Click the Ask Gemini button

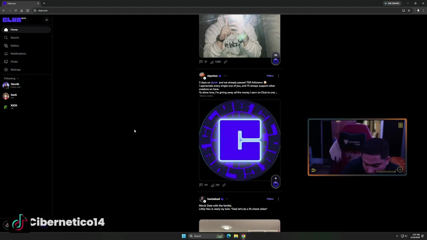[x=392, y=3]
